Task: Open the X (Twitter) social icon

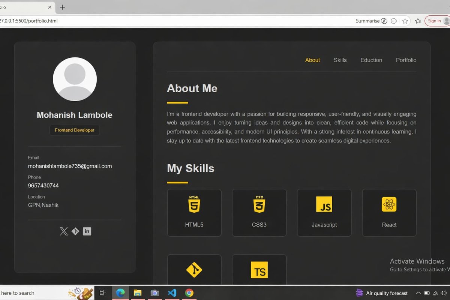Action: (64, 231)
